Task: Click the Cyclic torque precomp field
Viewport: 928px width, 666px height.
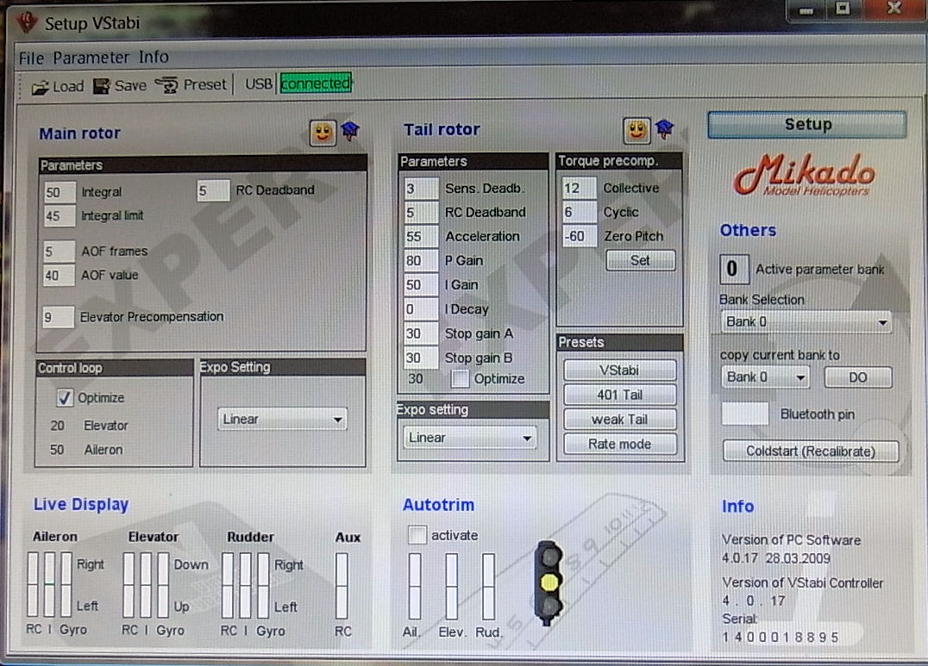Action: tap(579, 212)
